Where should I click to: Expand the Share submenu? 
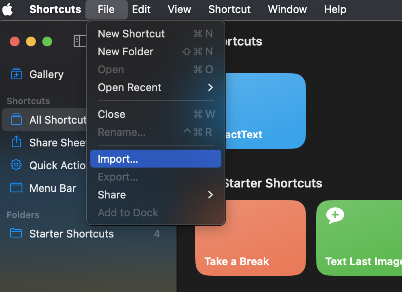coord(155,195)
